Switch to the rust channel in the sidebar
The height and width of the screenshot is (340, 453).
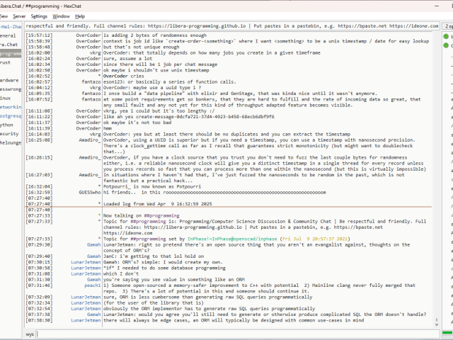click(6, 62)
